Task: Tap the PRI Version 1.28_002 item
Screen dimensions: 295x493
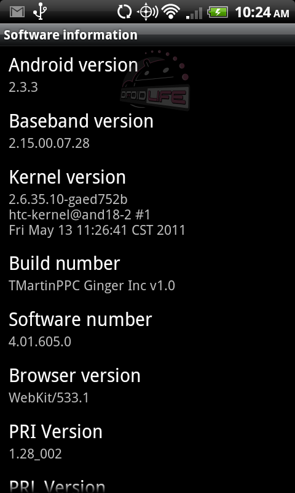Action: click(x=147, y=442)
